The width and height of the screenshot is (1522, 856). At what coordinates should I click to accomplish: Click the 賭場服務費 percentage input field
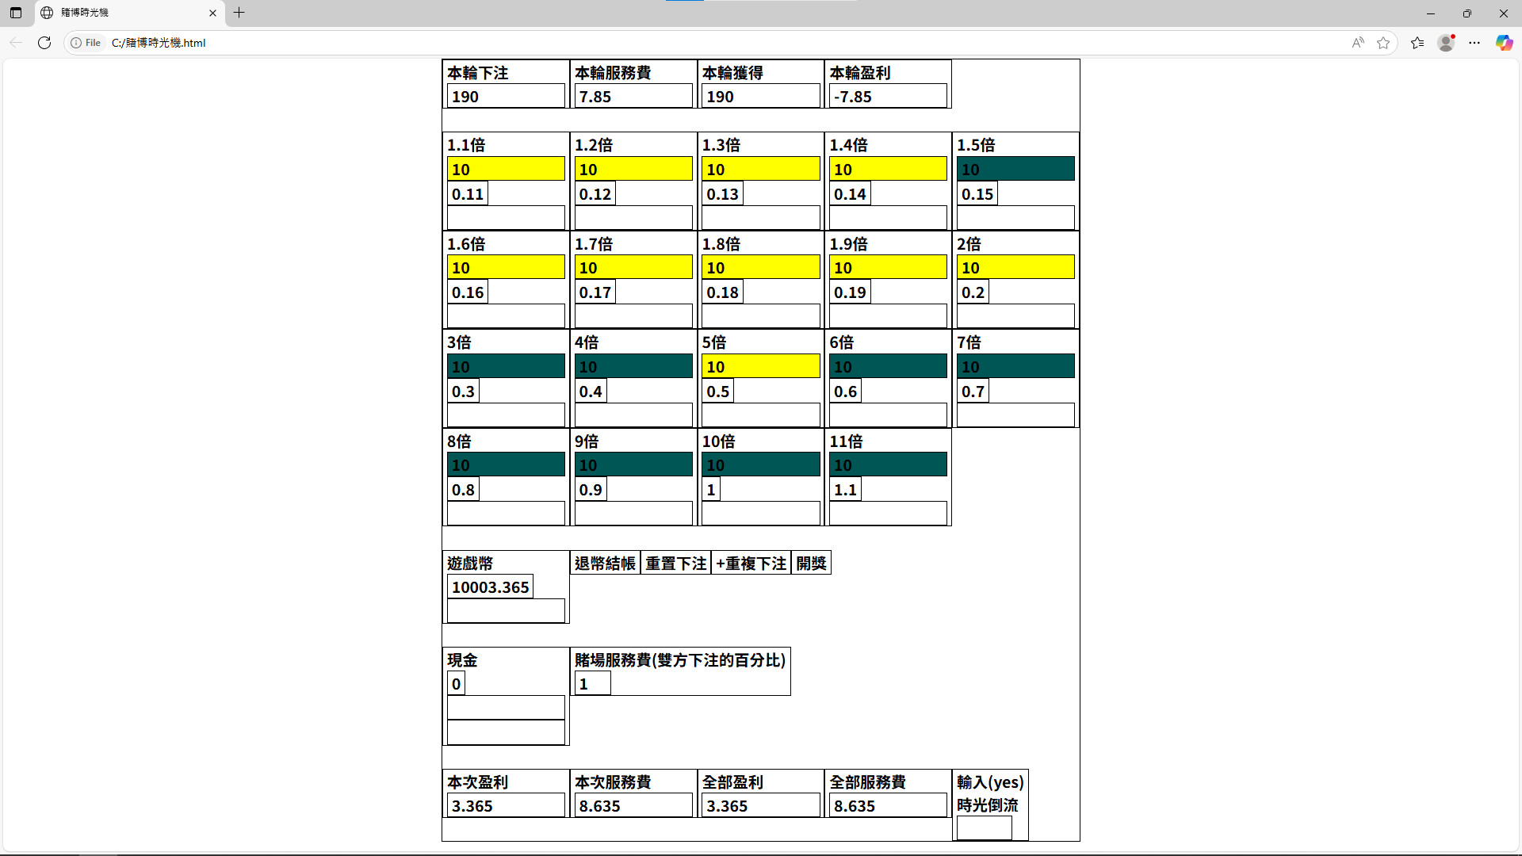click(592, 684)
